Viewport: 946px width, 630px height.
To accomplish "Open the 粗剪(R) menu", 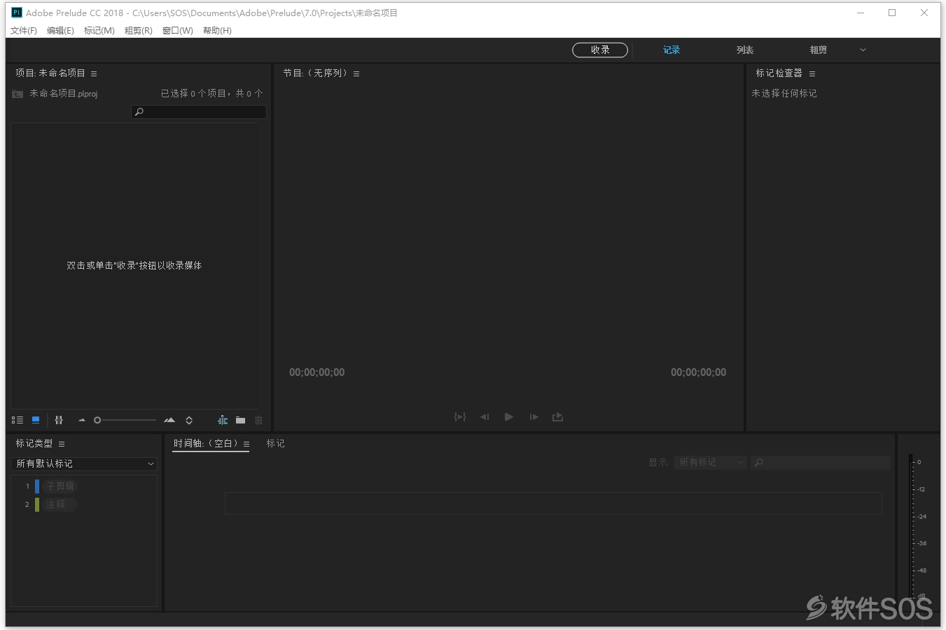I will pos(138,31).
